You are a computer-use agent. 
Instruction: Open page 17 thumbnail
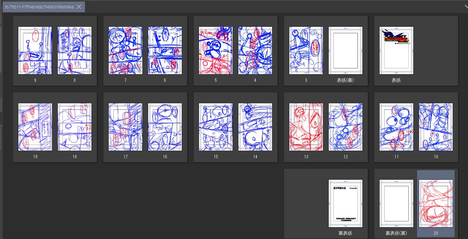point(125,127)
